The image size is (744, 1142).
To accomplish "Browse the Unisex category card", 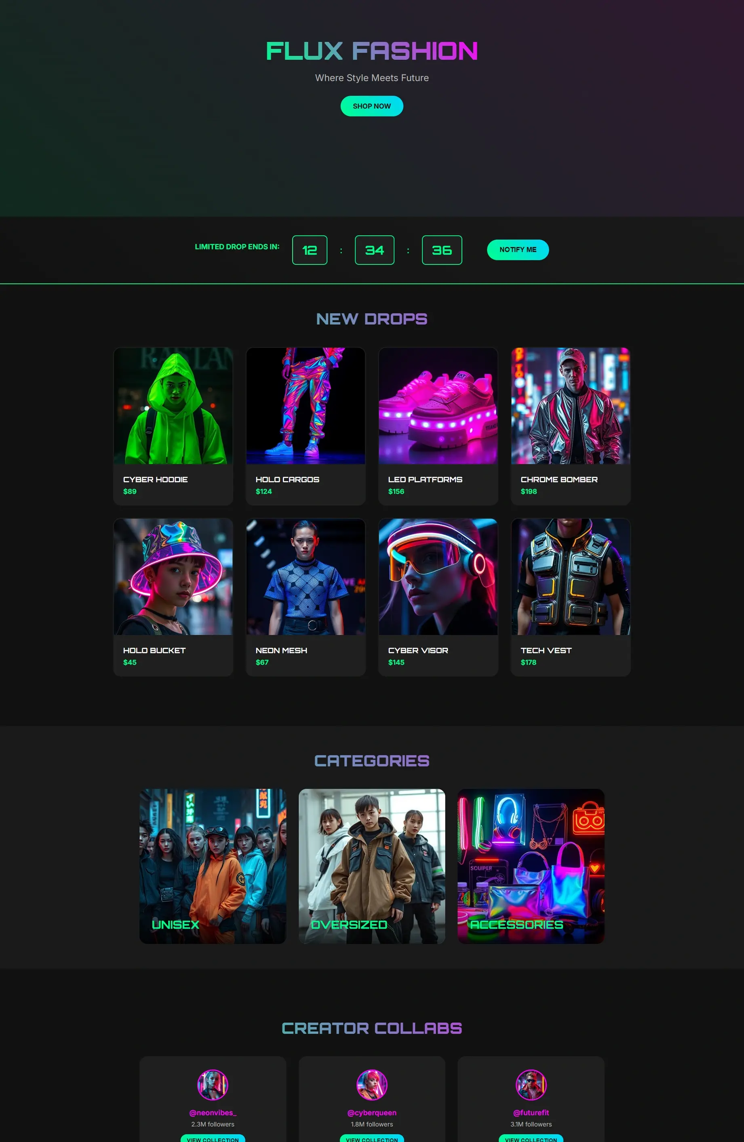I will [213, 865].
